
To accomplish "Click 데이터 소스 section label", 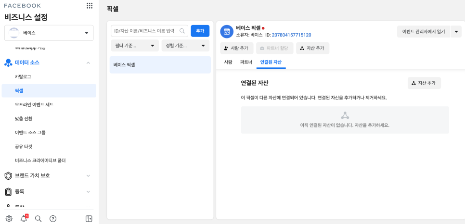I will 27,63.
